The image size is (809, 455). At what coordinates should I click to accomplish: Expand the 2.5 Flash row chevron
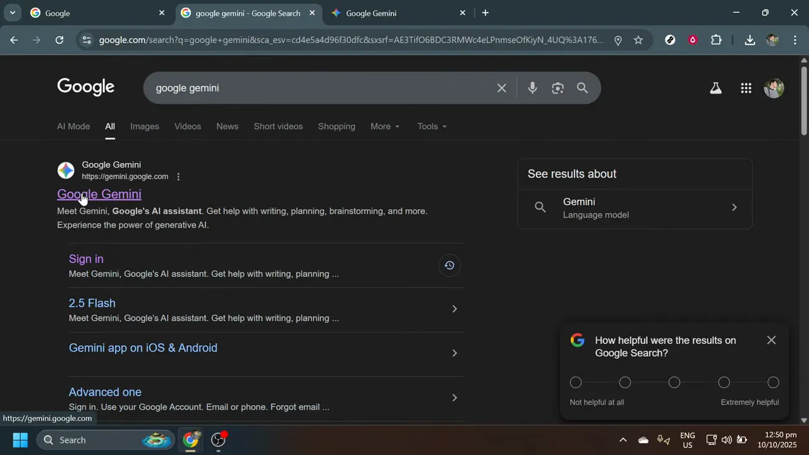click(x=454, y=309)
